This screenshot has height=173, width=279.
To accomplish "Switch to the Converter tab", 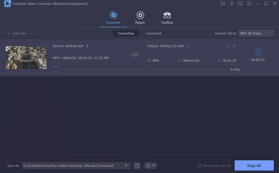I will click(x=113, y=18).
